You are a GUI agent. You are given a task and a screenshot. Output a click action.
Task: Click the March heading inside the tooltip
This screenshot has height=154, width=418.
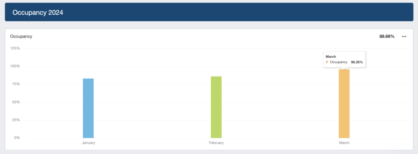331,57
